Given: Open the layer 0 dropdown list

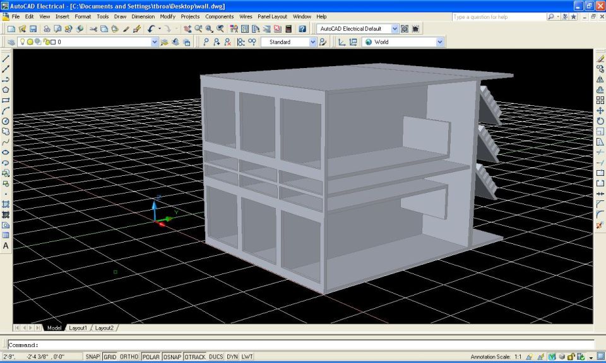Looking at the screenshot, I should click(x=154, y=42).
